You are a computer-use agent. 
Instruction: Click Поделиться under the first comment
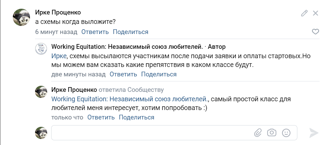tap(130, 32)
